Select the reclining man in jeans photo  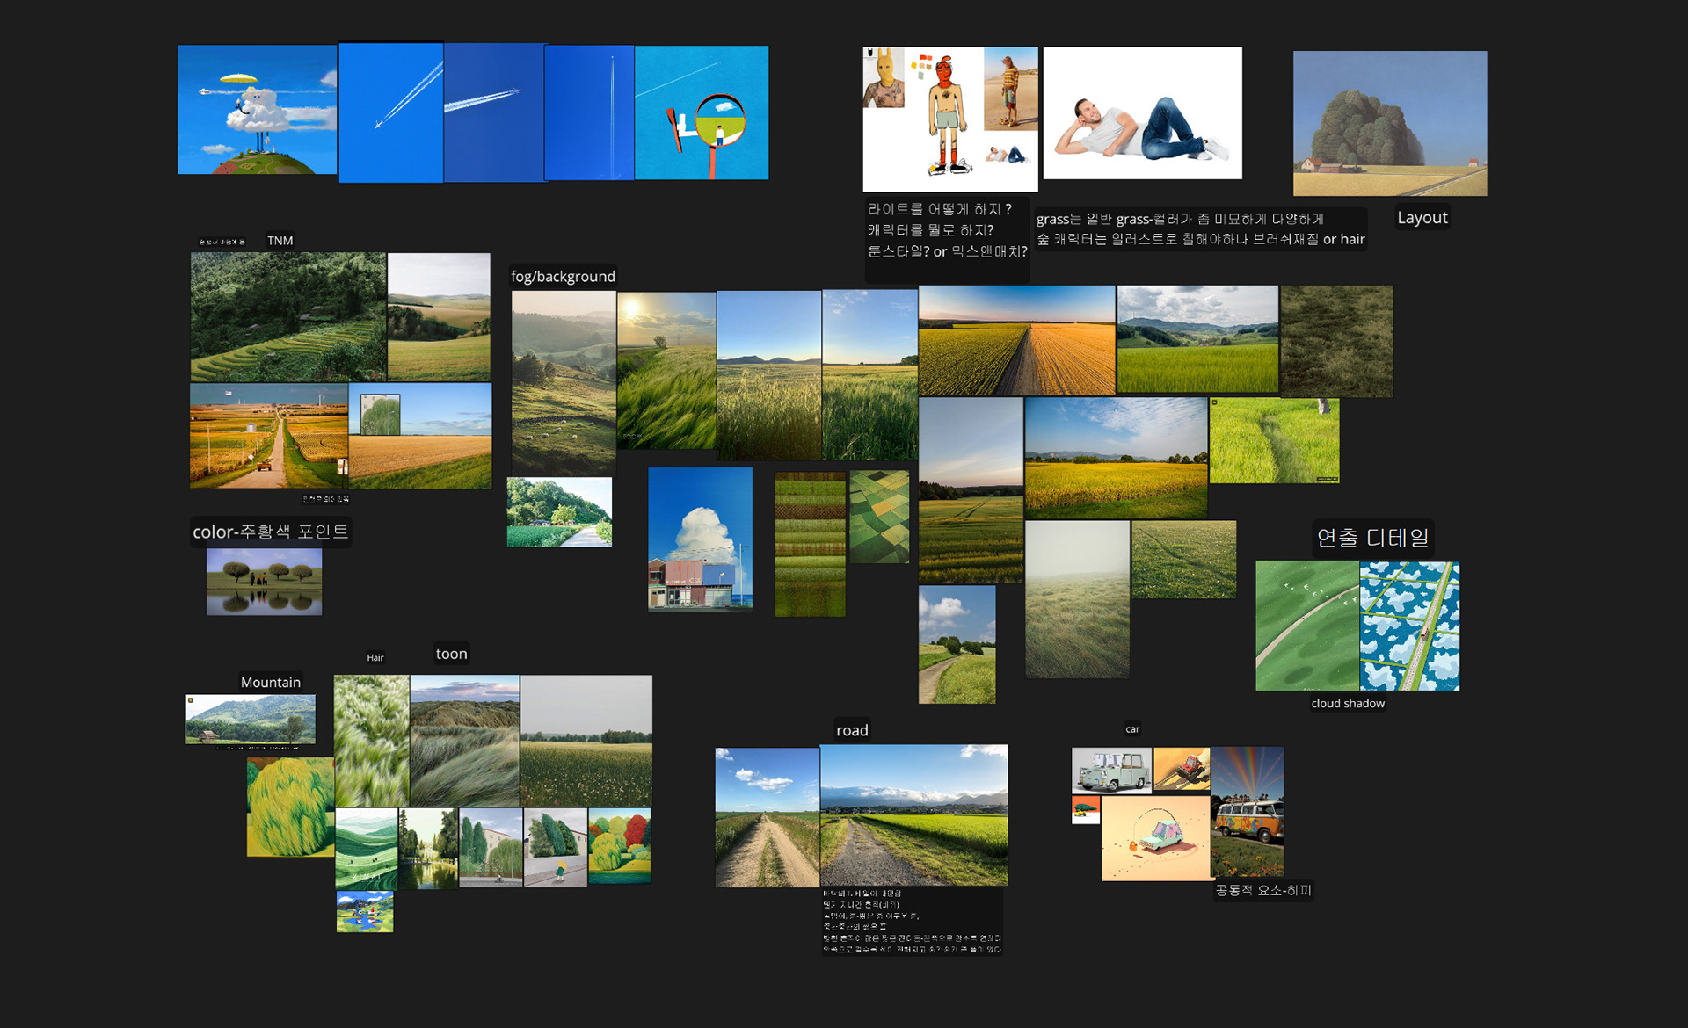coord(1142,113)
